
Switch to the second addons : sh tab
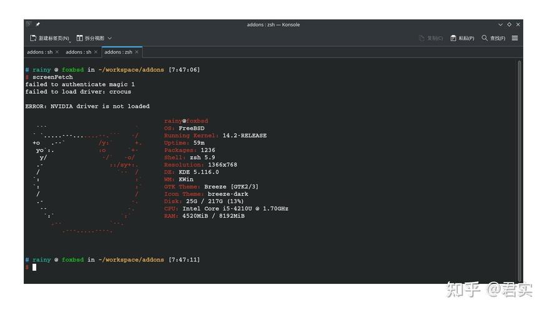pos(79,52)
